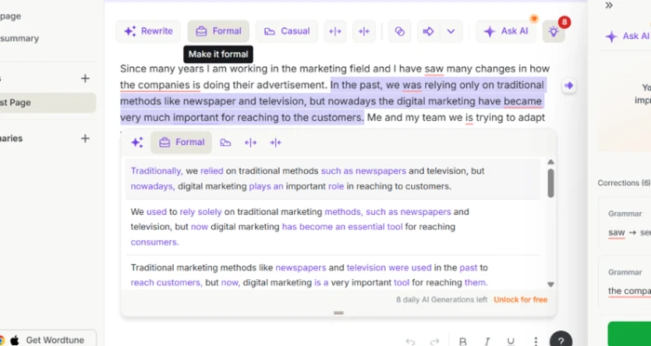Click the sparkle rewrite icon in suggestion popup
Viewport: 651px width, 346px height.
click(137, 142)
